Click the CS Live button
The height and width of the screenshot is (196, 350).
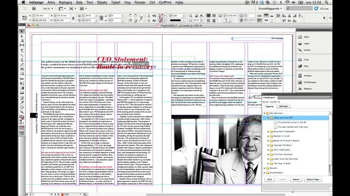pos(322,9)
